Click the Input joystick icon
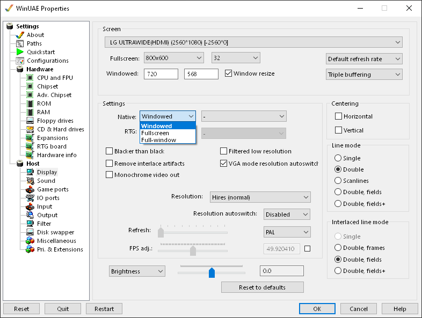 click(30, 206)
